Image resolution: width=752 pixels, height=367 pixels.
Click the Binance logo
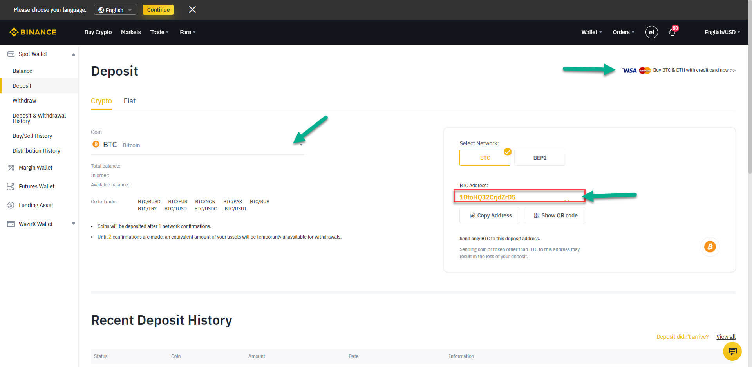(33, 32)
